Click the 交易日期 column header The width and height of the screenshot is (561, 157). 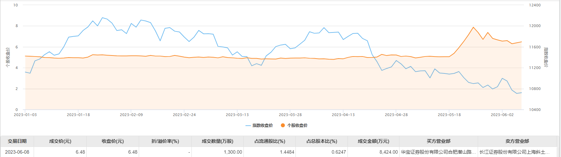coord(17,141)
